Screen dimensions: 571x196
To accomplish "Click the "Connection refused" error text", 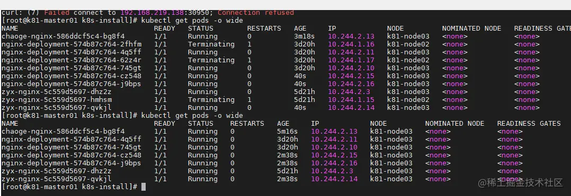I will 256,13.
